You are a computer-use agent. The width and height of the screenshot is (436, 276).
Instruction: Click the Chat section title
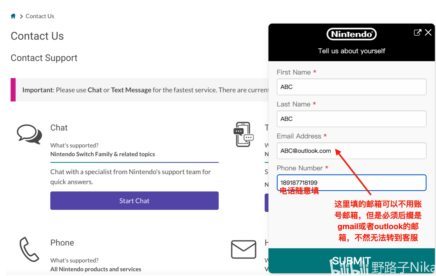59,128
